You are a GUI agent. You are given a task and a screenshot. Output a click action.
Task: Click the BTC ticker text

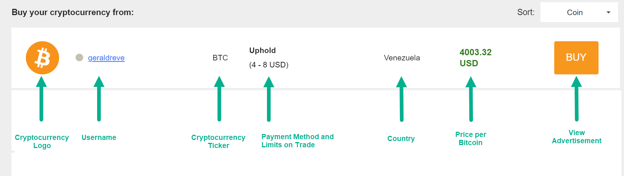coord(220,58)
